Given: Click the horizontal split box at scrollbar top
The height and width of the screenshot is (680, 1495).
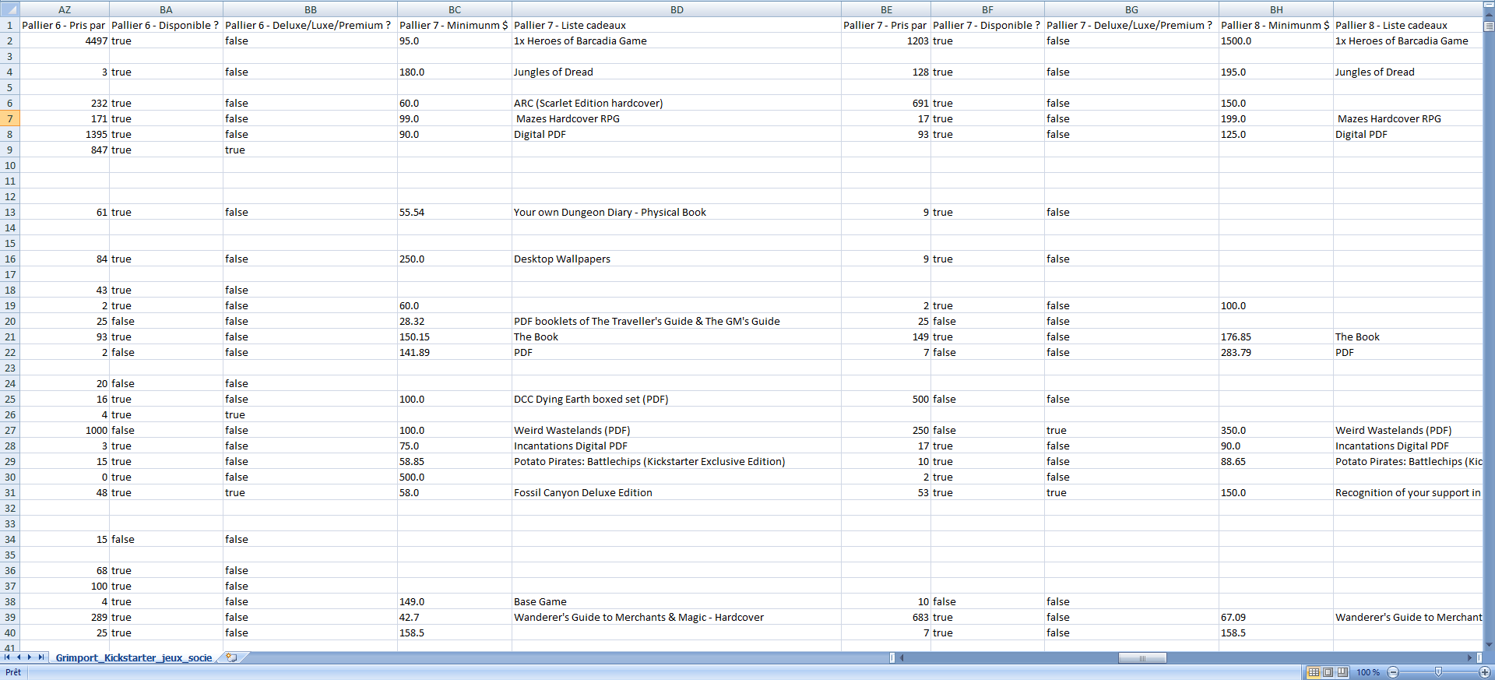Looking at the screenshot, I should (1489, 6).
